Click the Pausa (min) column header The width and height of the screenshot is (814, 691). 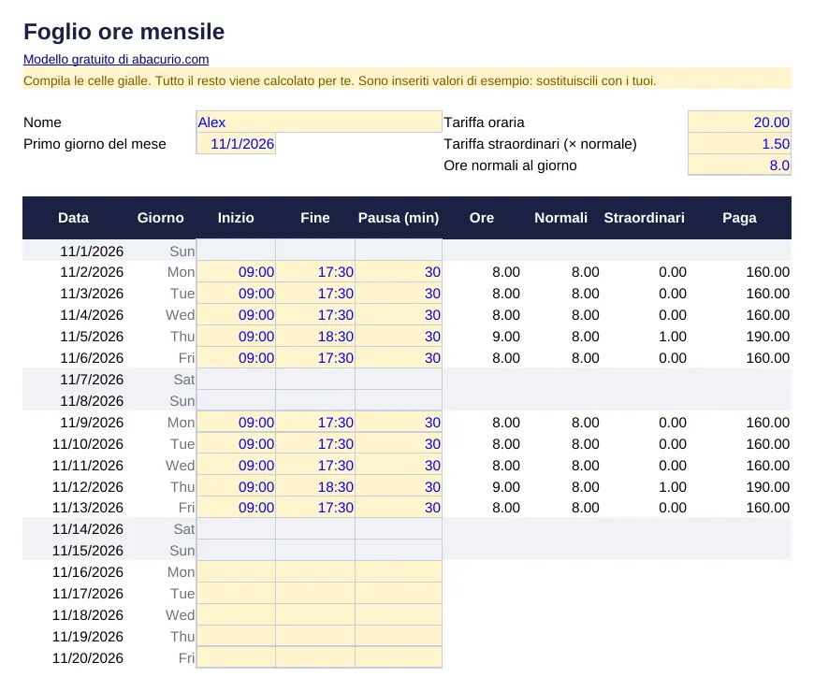(x=399, y=217)
